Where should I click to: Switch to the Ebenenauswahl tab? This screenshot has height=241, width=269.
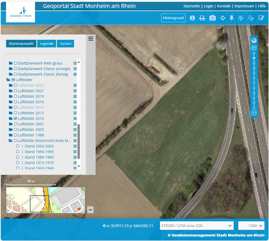click(21, 43)
